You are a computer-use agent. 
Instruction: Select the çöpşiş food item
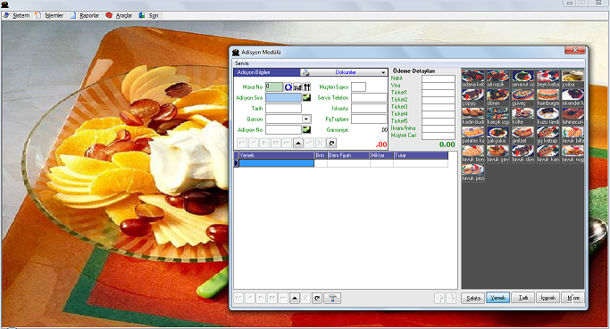coord(473,98)
